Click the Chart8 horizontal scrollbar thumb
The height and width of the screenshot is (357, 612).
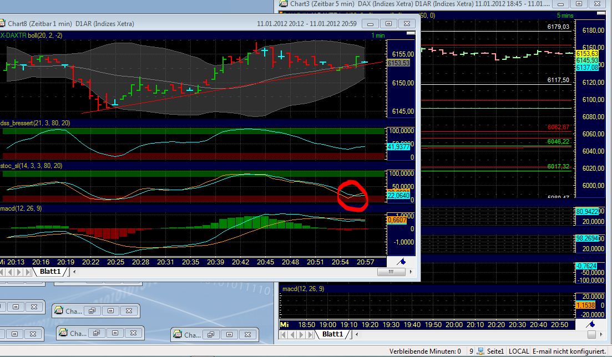tap(392, 272)
